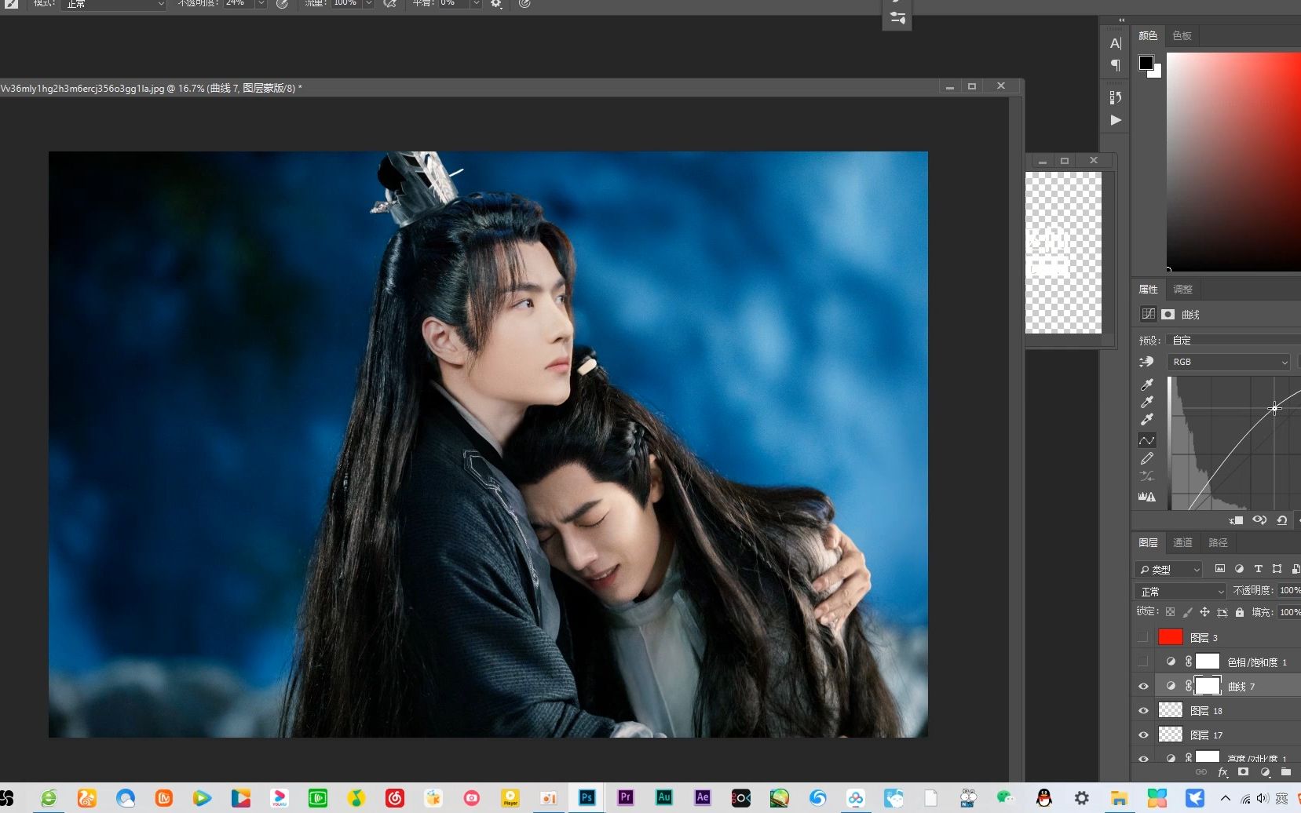Viewport: 1301px width, 813px height.
Task: Lock layer position
Action: point(1204,612)
